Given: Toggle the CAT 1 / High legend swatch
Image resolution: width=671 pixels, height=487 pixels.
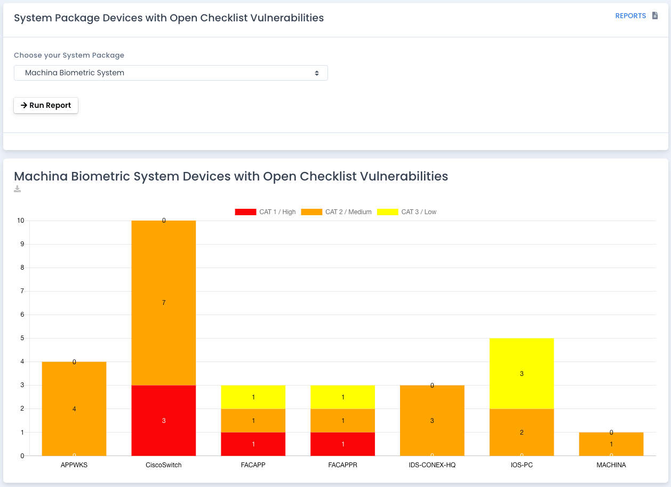Looking at the screenshot, I should click(x=245, y=212).
